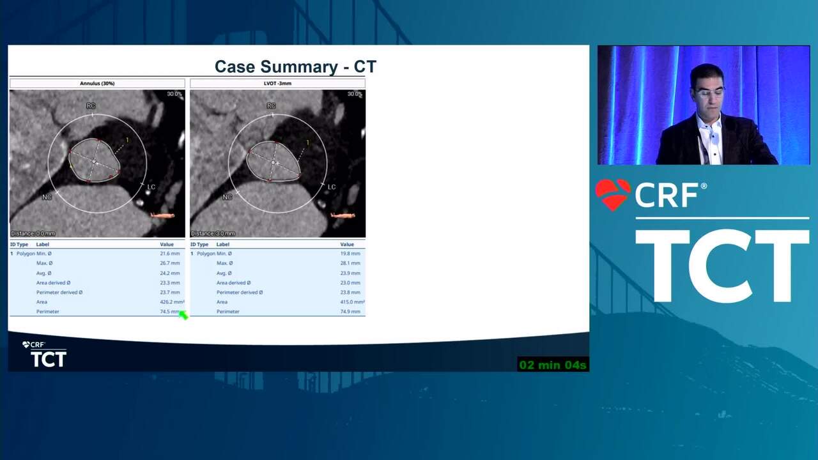Click the NC marker in Annulus image
This screenshot has height=460, width=818.
[x=47, y=197]
